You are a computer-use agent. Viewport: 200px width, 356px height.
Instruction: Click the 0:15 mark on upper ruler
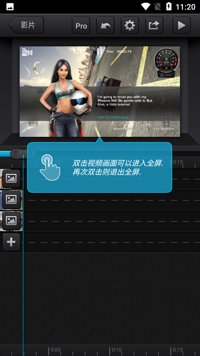[178, 162]
